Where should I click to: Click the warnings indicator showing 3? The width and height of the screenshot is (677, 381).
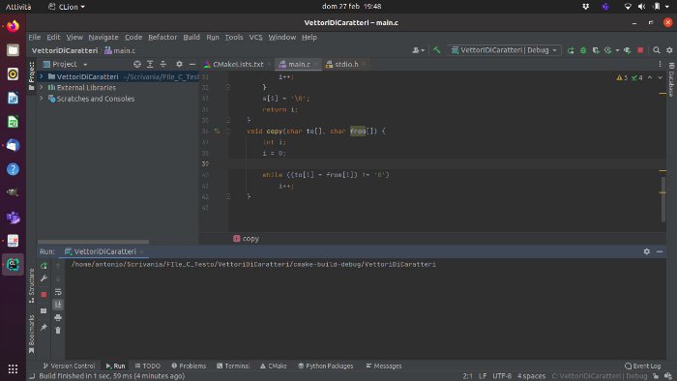tap(622, 77)
